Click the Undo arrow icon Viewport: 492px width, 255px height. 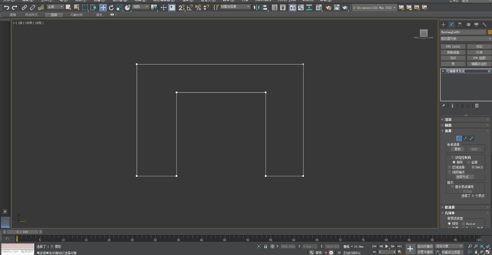tap(6, 8)
